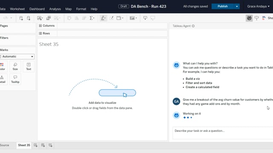Image resolution: width=273 pixels, height=153 pixels.
Task: Click the Duplicate sheet toolbar icon
Action: tap(48, 18)
